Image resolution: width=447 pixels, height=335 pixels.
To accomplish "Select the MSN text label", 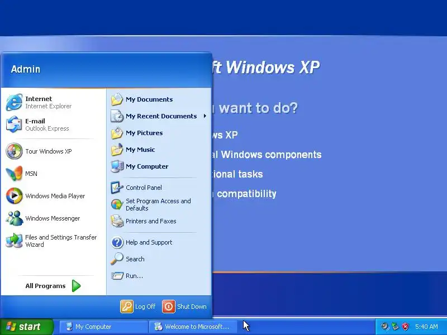I will click(x=31, y=174).
